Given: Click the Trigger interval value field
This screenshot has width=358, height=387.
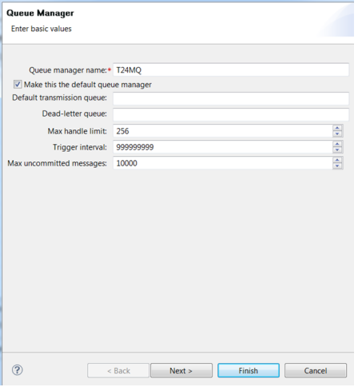Looking at the screenshot, I should coord(223,147).
